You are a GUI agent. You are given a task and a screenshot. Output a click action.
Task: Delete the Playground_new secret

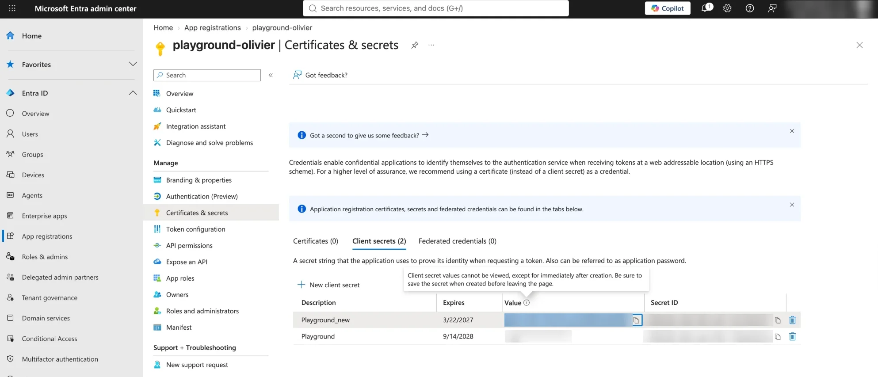click(x=793, y=320)
